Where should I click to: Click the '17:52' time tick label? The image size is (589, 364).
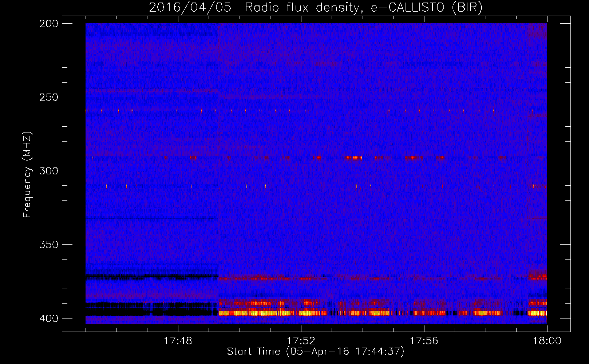point(301,341)
